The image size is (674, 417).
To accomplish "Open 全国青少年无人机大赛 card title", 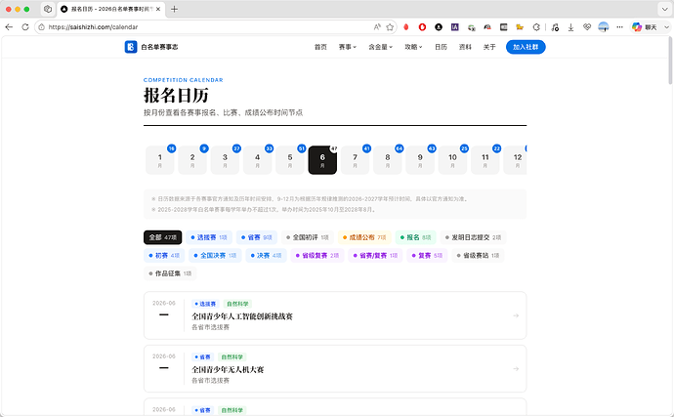I will pos(228,370).
